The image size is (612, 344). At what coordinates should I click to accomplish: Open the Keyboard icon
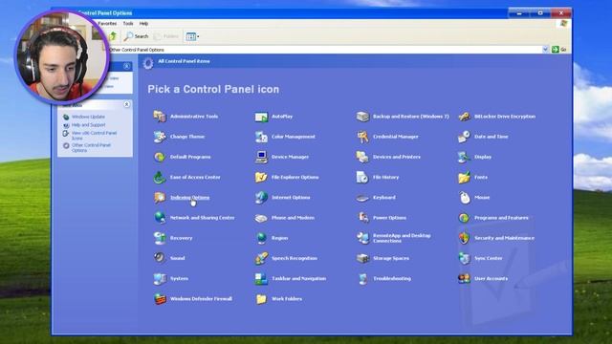362,198
